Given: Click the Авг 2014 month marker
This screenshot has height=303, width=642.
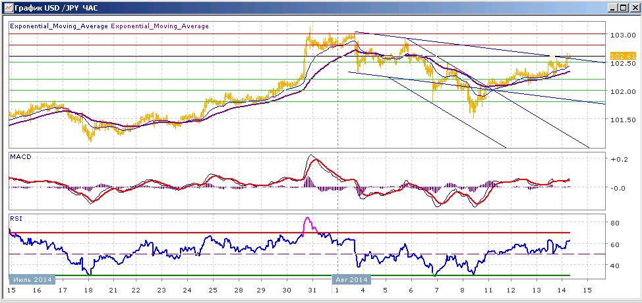Looking at the screenshot, I should click(x=351, y=280).
